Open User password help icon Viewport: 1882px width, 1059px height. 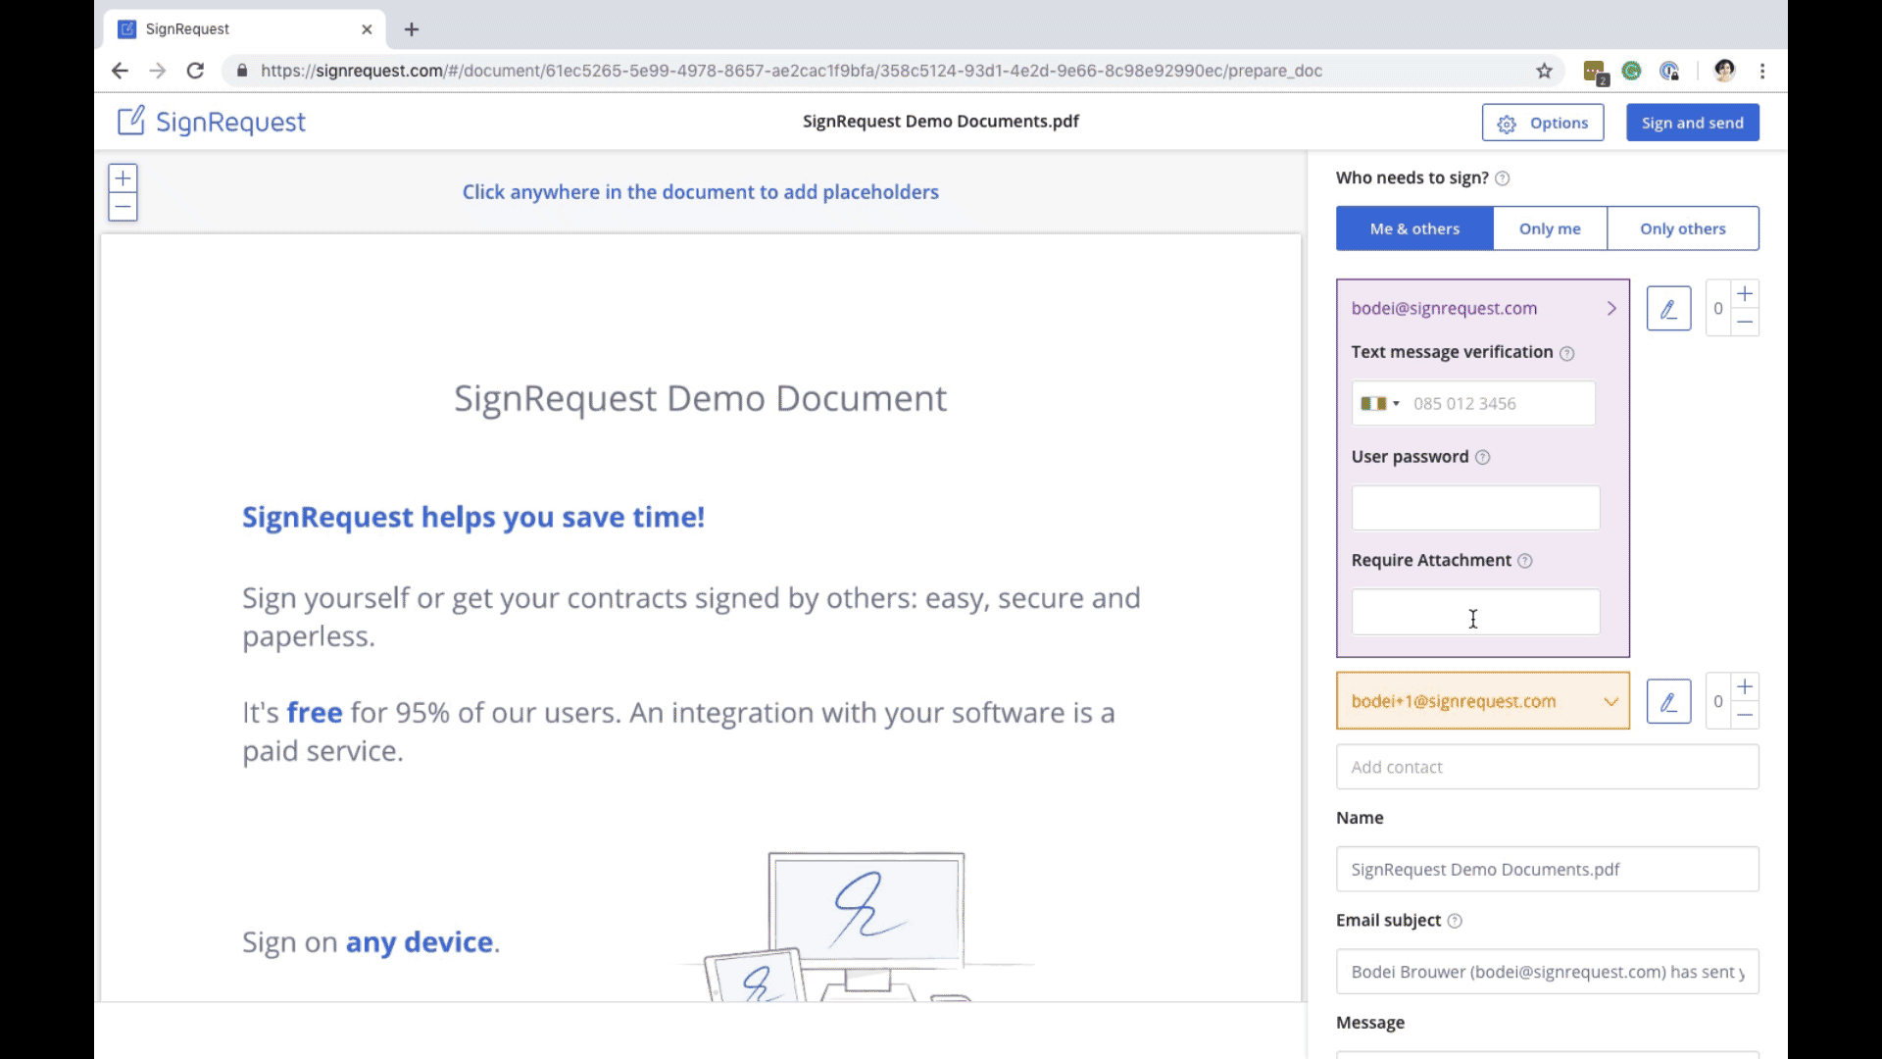[x=1482, y=458]
